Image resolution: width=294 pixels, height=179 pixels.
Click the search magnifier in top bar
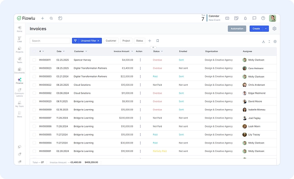(51, 18)
